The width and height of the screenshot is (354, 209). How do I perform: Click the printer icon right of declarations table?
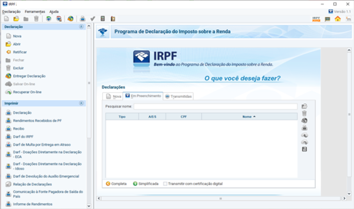(304, 128)
